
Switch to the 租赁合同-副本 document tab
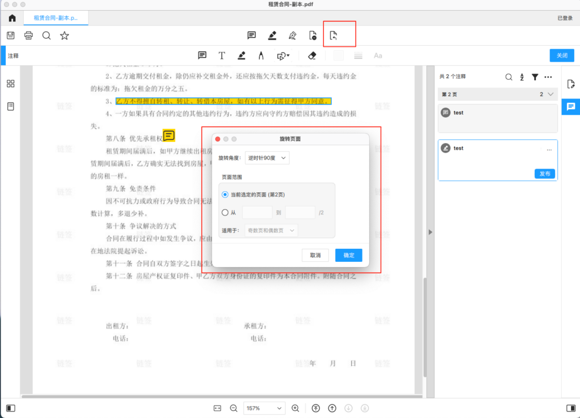[56, 18]
